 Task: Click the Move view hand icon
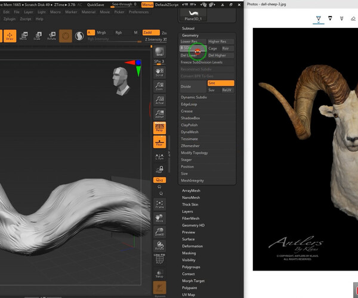(159, 218)
